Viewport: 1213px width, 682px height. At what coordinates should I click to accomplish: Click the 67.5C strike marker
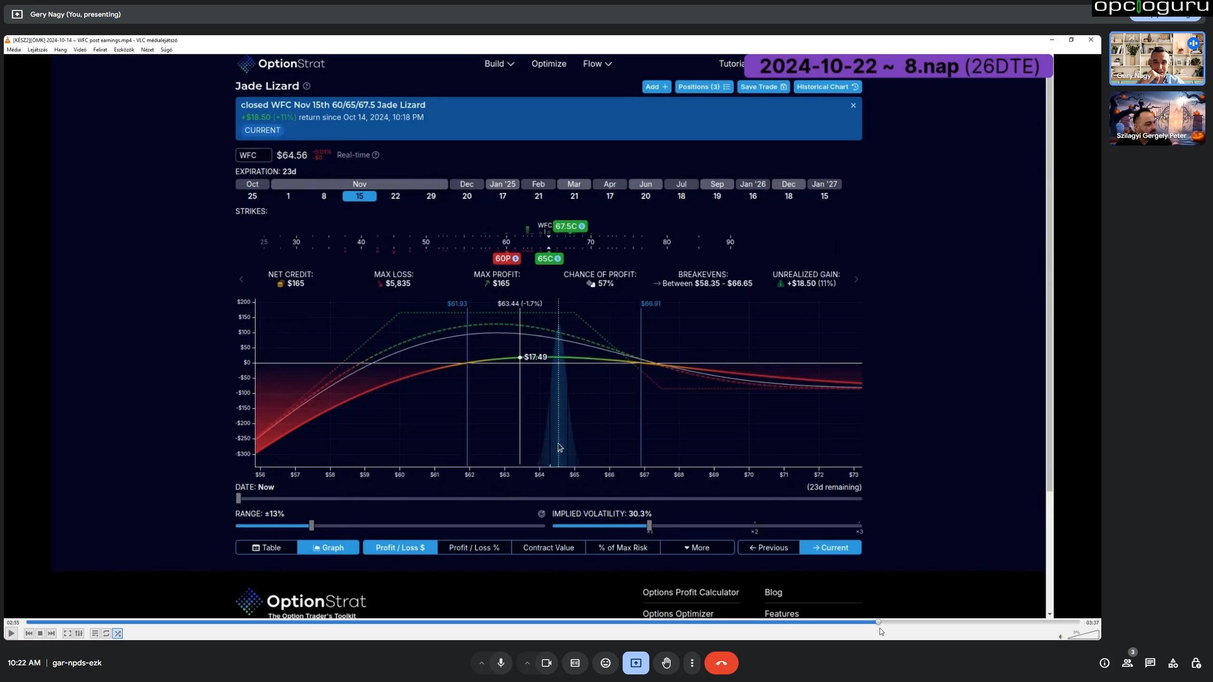click(x=570, y=226)
